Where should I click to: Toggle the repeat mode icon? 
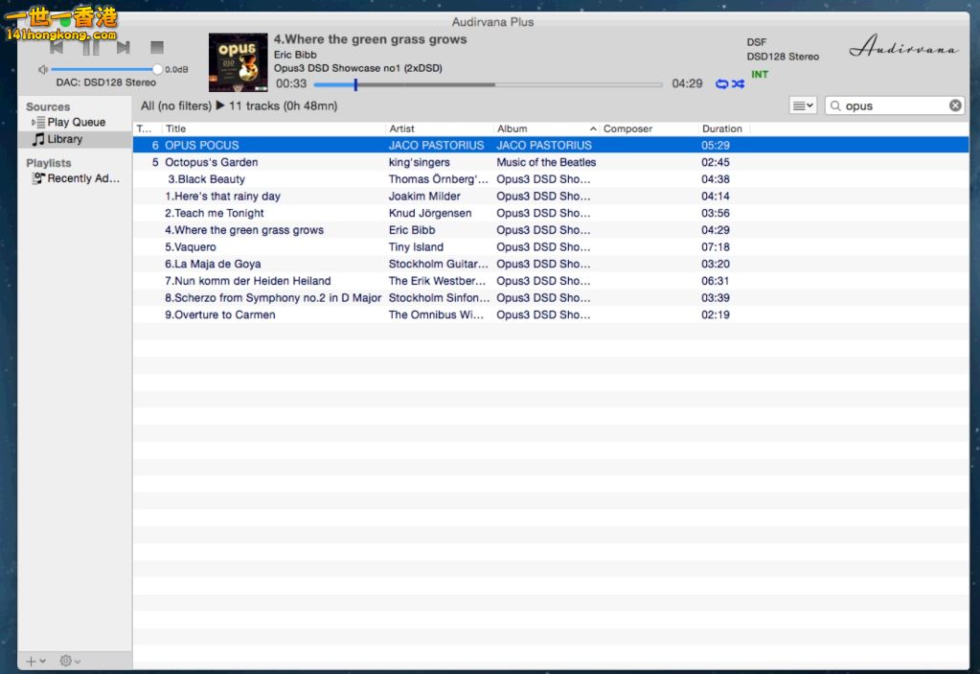tap(721, 84)
